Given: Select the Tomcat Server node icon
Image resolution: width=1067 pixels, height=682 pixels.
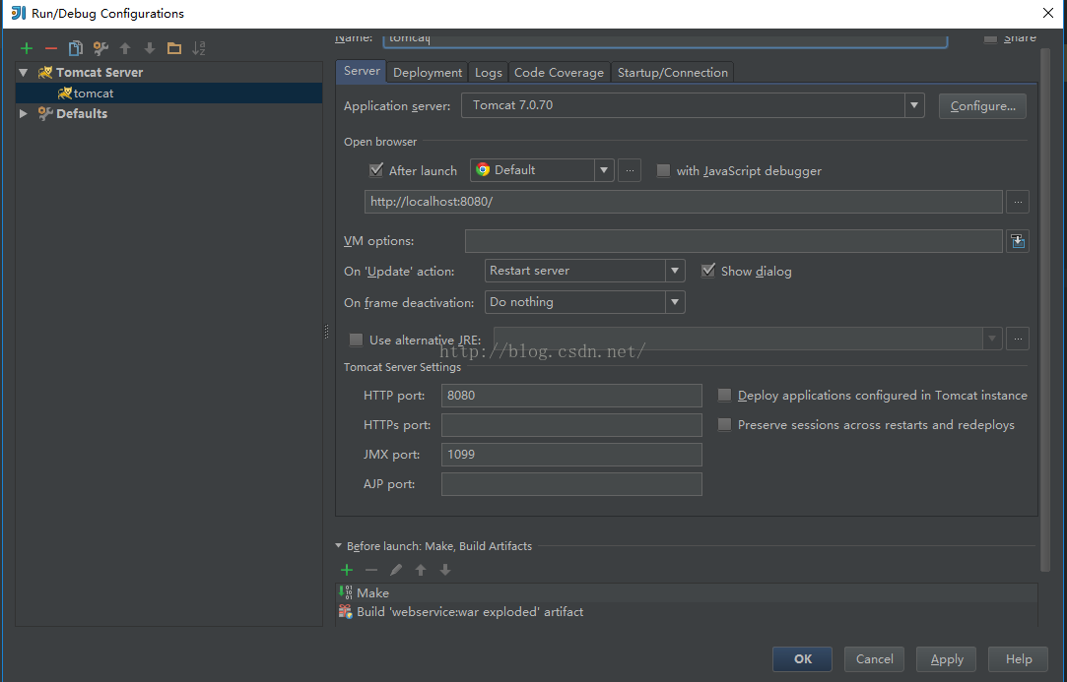Looking at the screenshot, I should [x=45, y=72].
